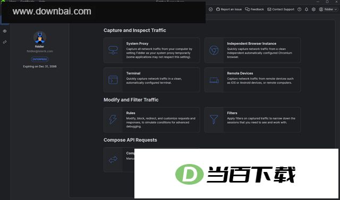Click the Composer arrows icon

(x=113, y=160)
